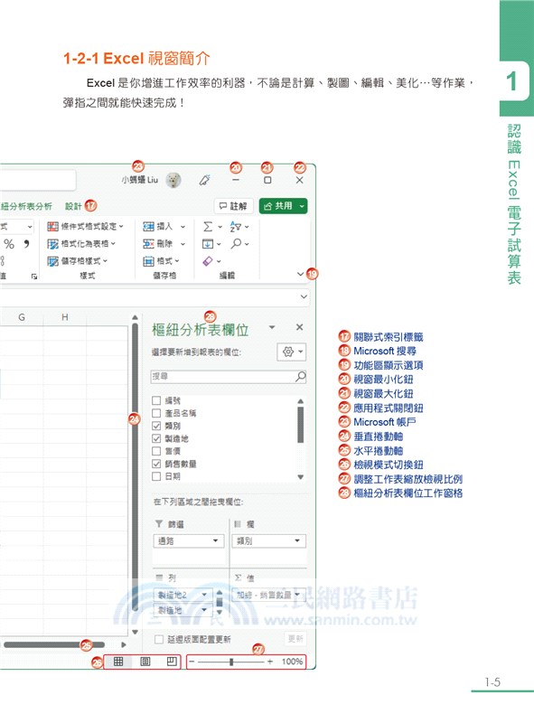Check the 編號 field checkbox

(x=156, y=400)
